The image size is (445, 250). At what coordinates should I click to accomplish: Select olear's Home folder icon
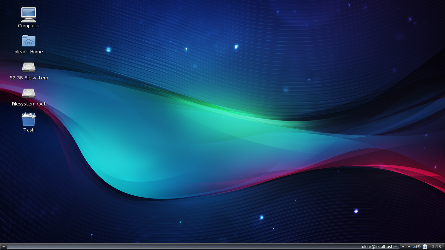29,41
